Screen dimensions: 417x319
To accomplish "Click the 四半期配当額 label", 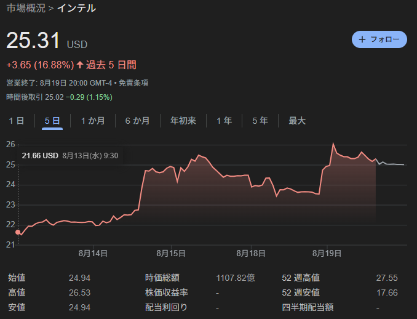I will click(x=308, y=307).
